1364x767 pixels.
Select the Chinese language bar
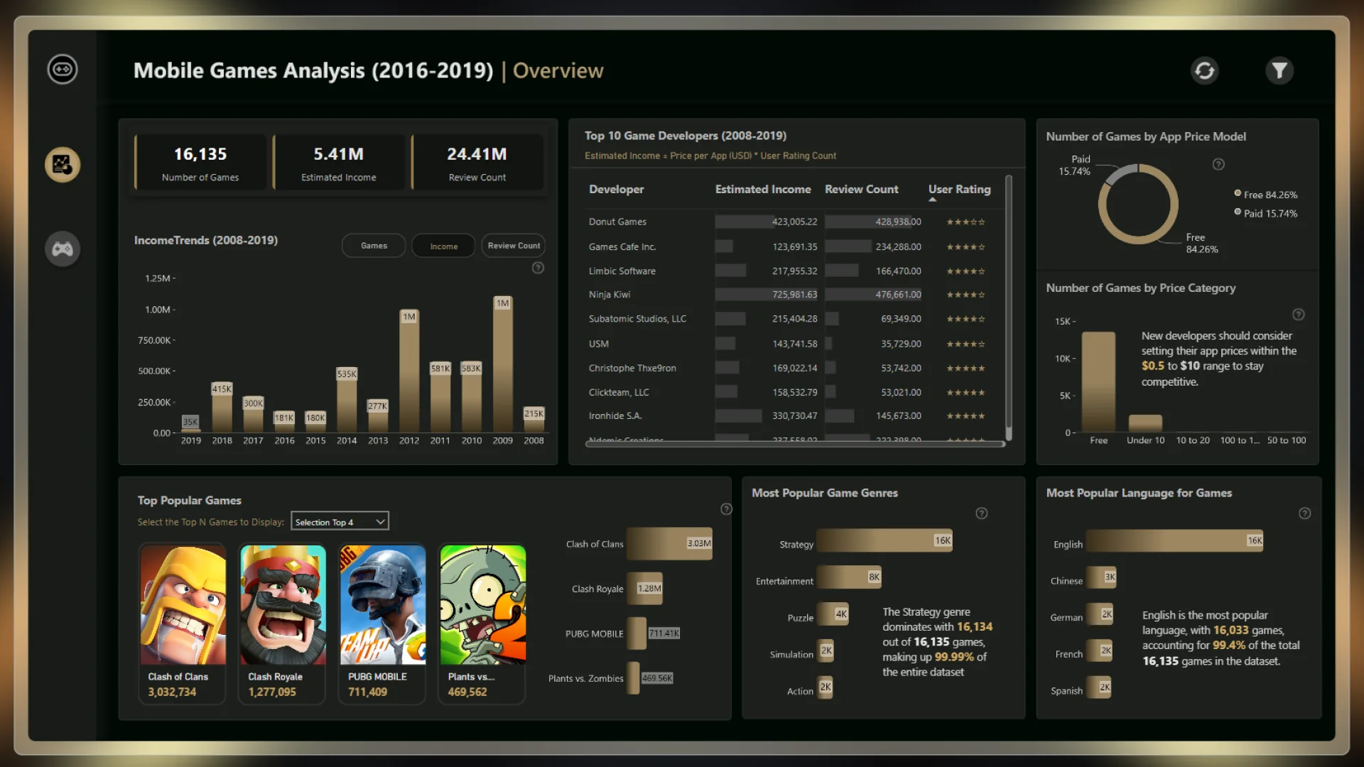(x=1101, y=577)
